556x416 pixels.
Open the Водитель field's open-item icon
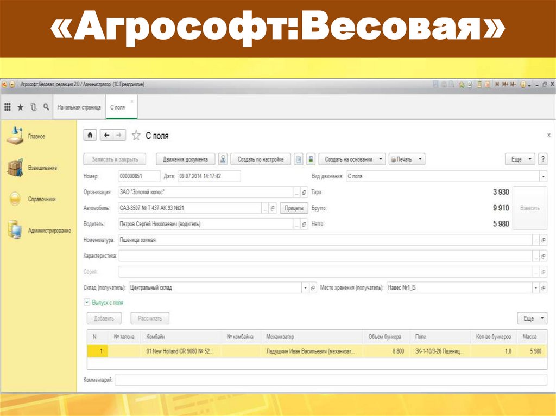coord(304,224)
